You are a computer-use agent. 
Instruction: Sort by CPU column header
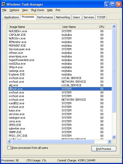click(x=99, y=27)
